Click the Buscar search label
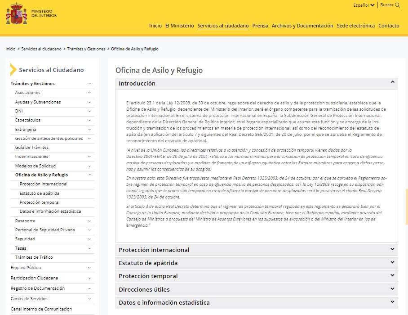Image resolution: width=408 pixels, height=315 pixels. [387, 5]
